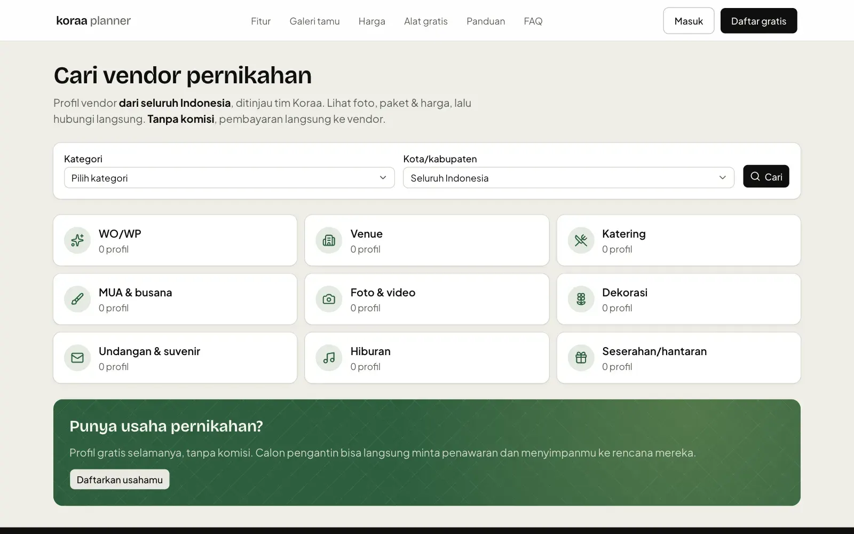The width and height of the screenshot is (854, 534).
Task: Click the Venue building icon
Action: 329,240
